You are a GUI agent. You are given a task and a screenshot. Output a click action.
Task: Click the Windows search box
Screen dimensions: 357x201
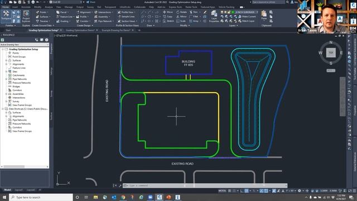pos(41,197)
